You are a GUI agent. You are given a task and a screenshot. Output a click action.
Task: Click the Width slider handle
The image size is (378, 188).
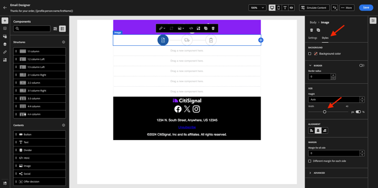325,112
